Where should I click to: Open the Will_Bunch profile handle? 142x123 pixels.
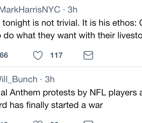tap(19, 79)
